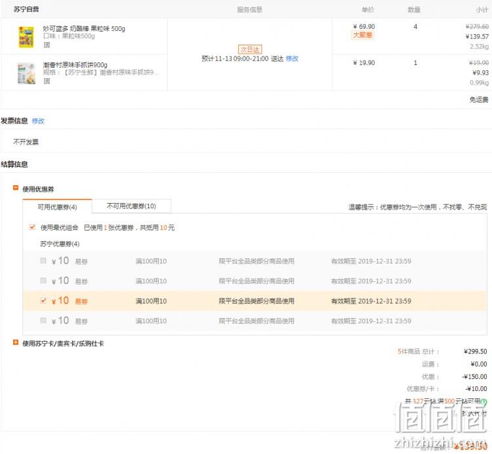Click the 苏宁自营 store header
This screenshot has height=454, width=492.
(26, 9)
